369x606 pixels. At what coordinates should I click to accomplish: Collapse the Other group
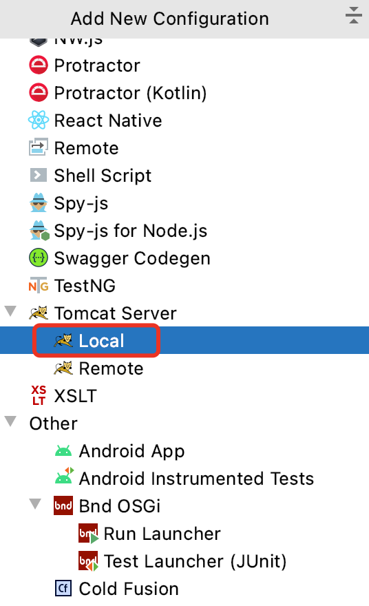coord(10,421)
